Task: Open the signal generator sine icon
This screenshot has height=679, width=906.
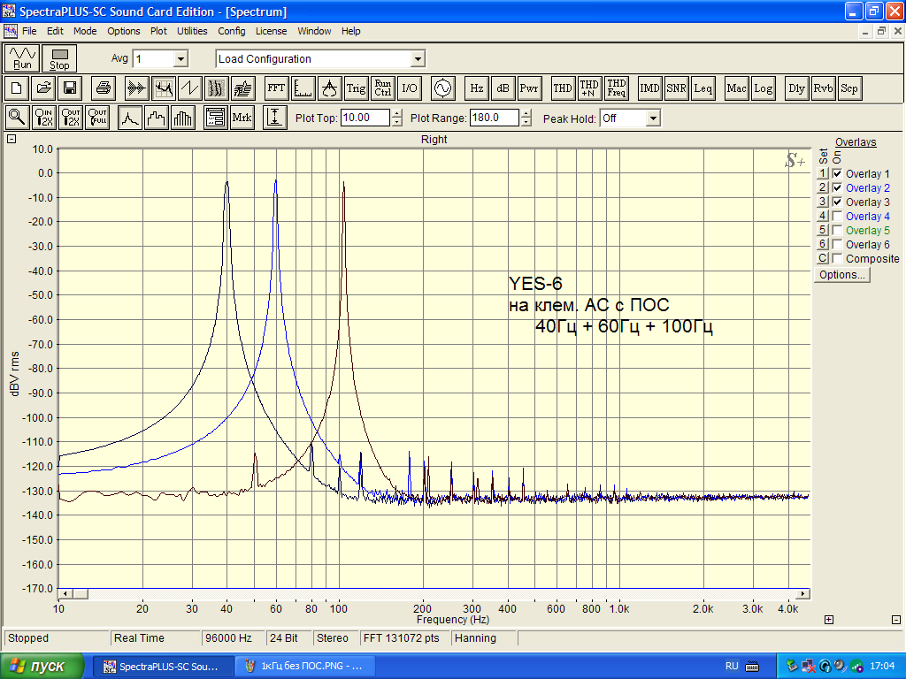Action: point(442,88)
